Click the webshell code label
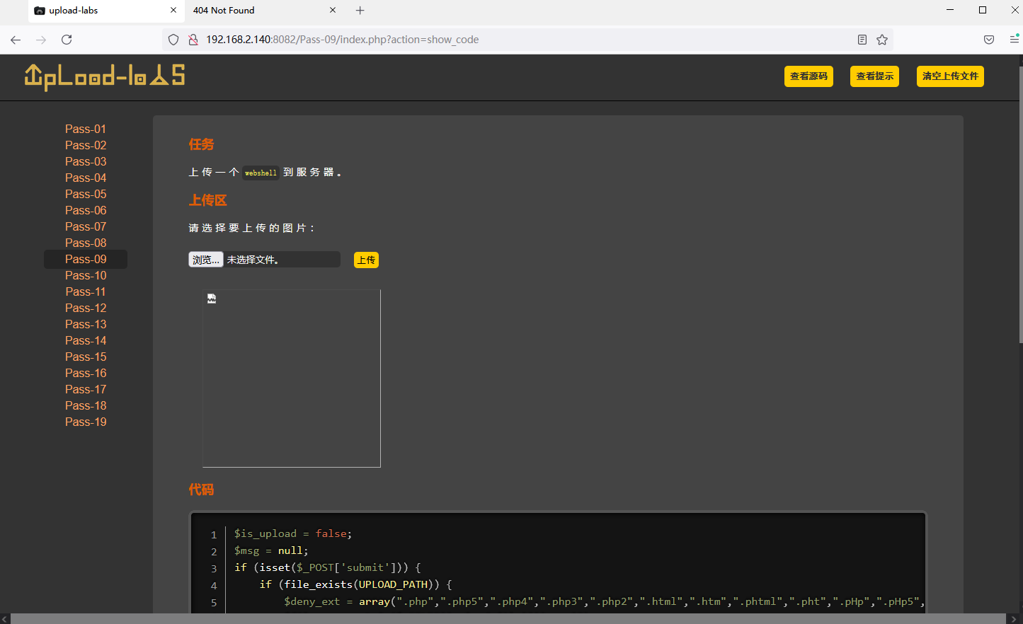This screenshot has width=1023, height=624. tap(261, 173)
